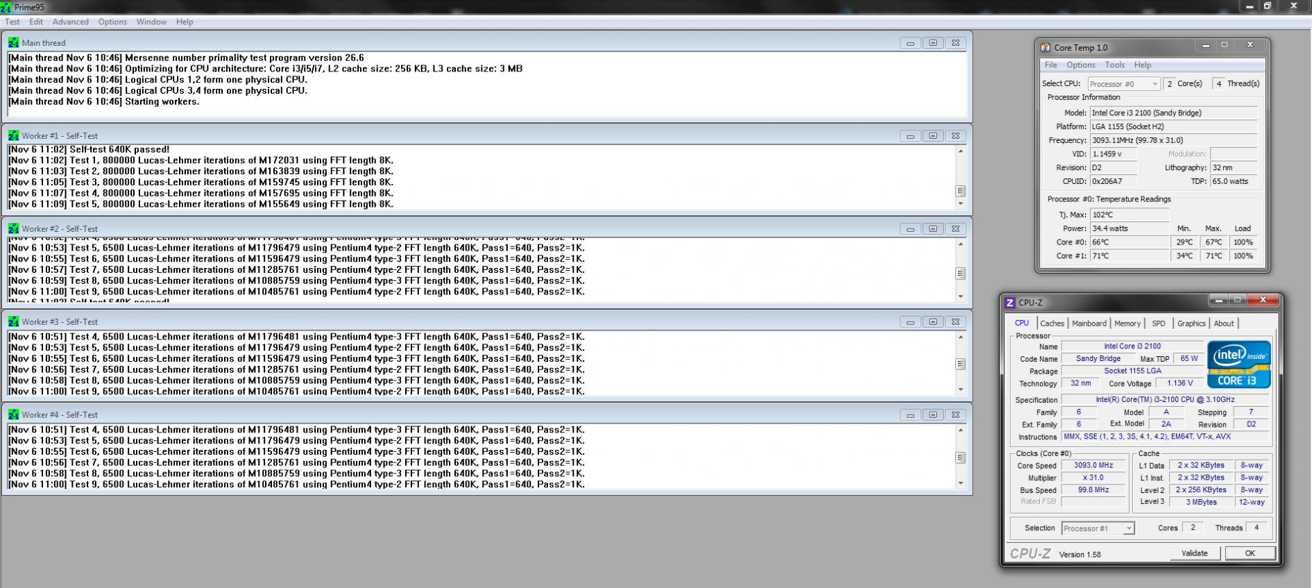Image resolution: width=1312 pixels, height=588 pixels.
Task: Maximize the Worker #3 Self-Test window
Action: click(933, 322)
